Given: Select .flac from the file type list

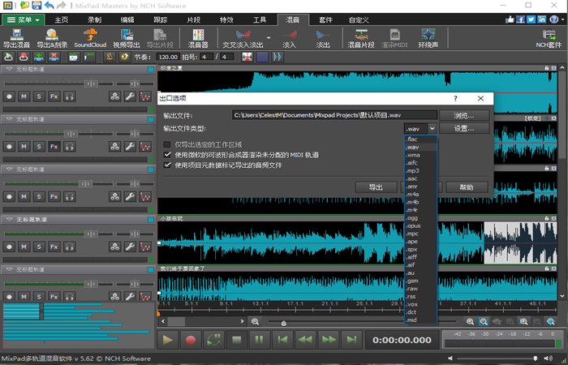Looking at the screenshot, I should [421, 139].
